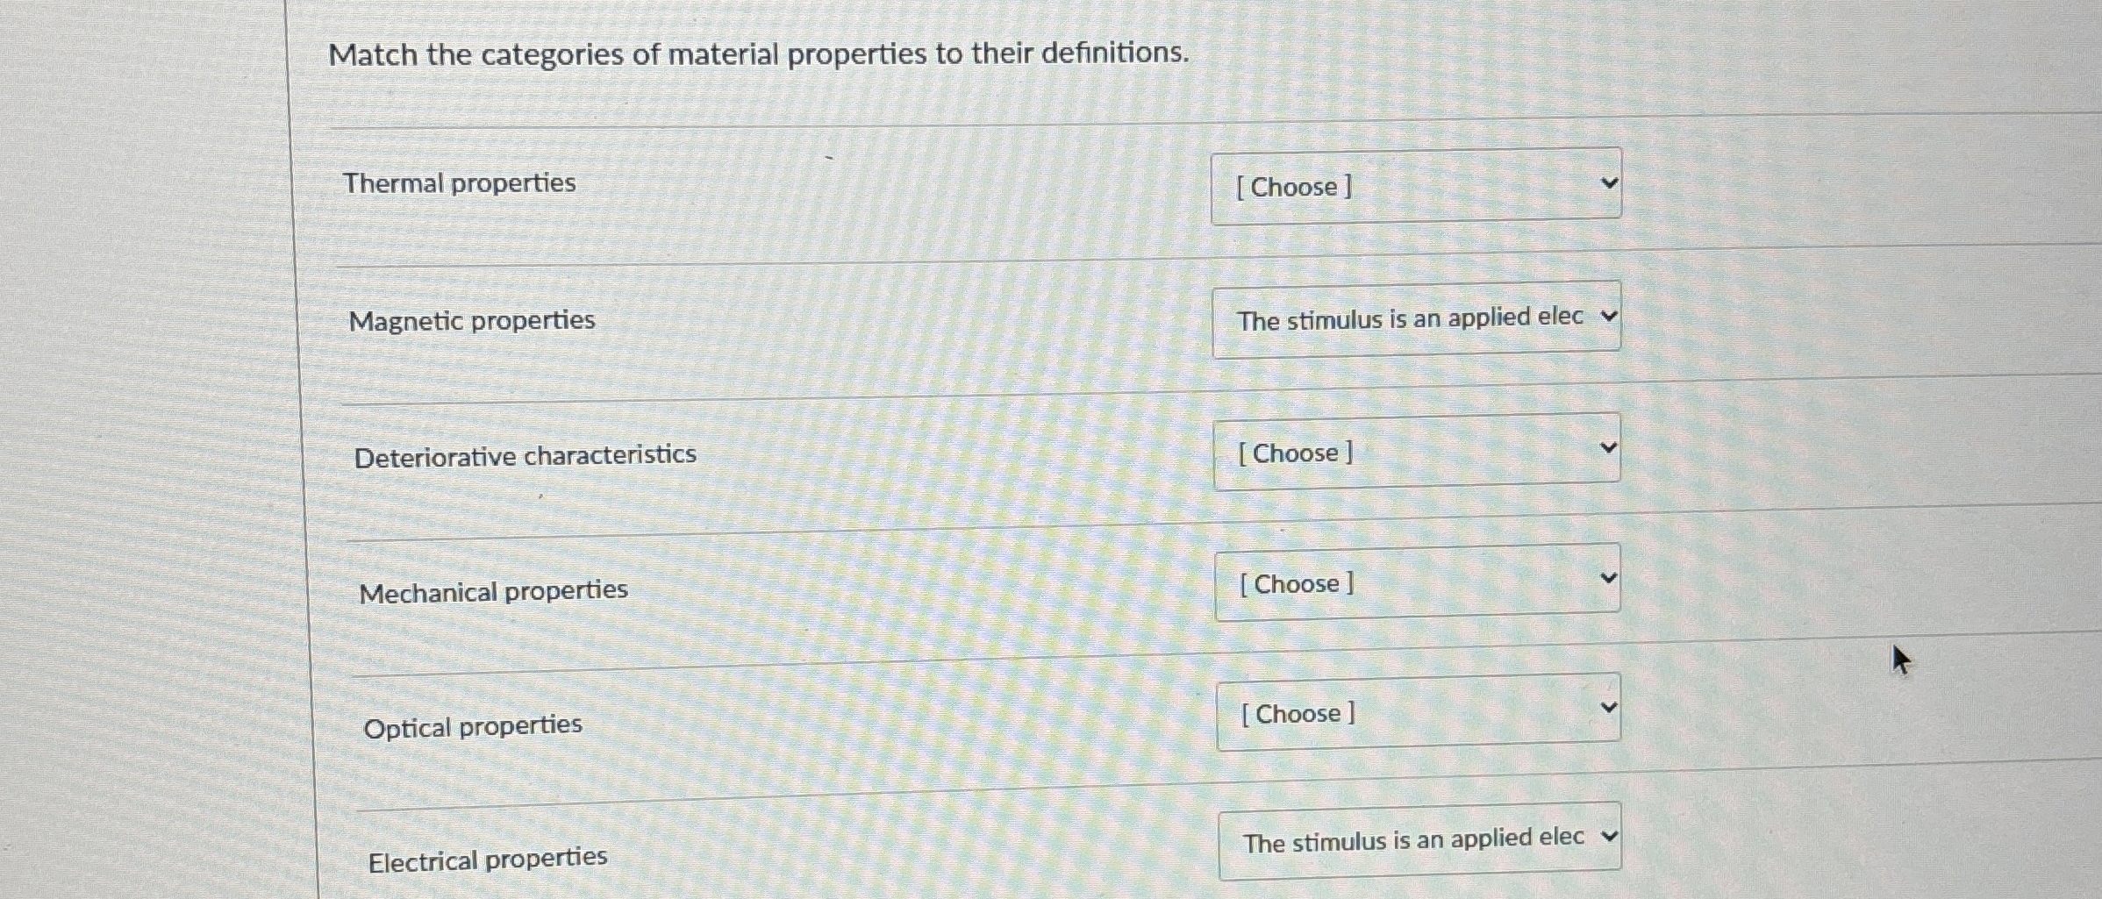Screen dimensions: 2102x899
Task: Select the text label Thermal properties
Action: click(459, 183)
